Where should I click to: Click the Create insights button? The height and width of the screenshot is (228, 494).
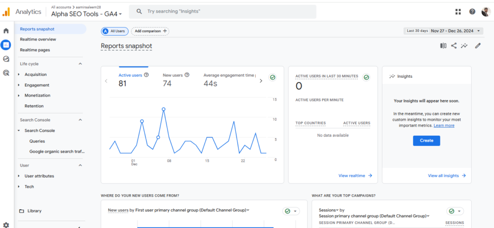point(426,141)
